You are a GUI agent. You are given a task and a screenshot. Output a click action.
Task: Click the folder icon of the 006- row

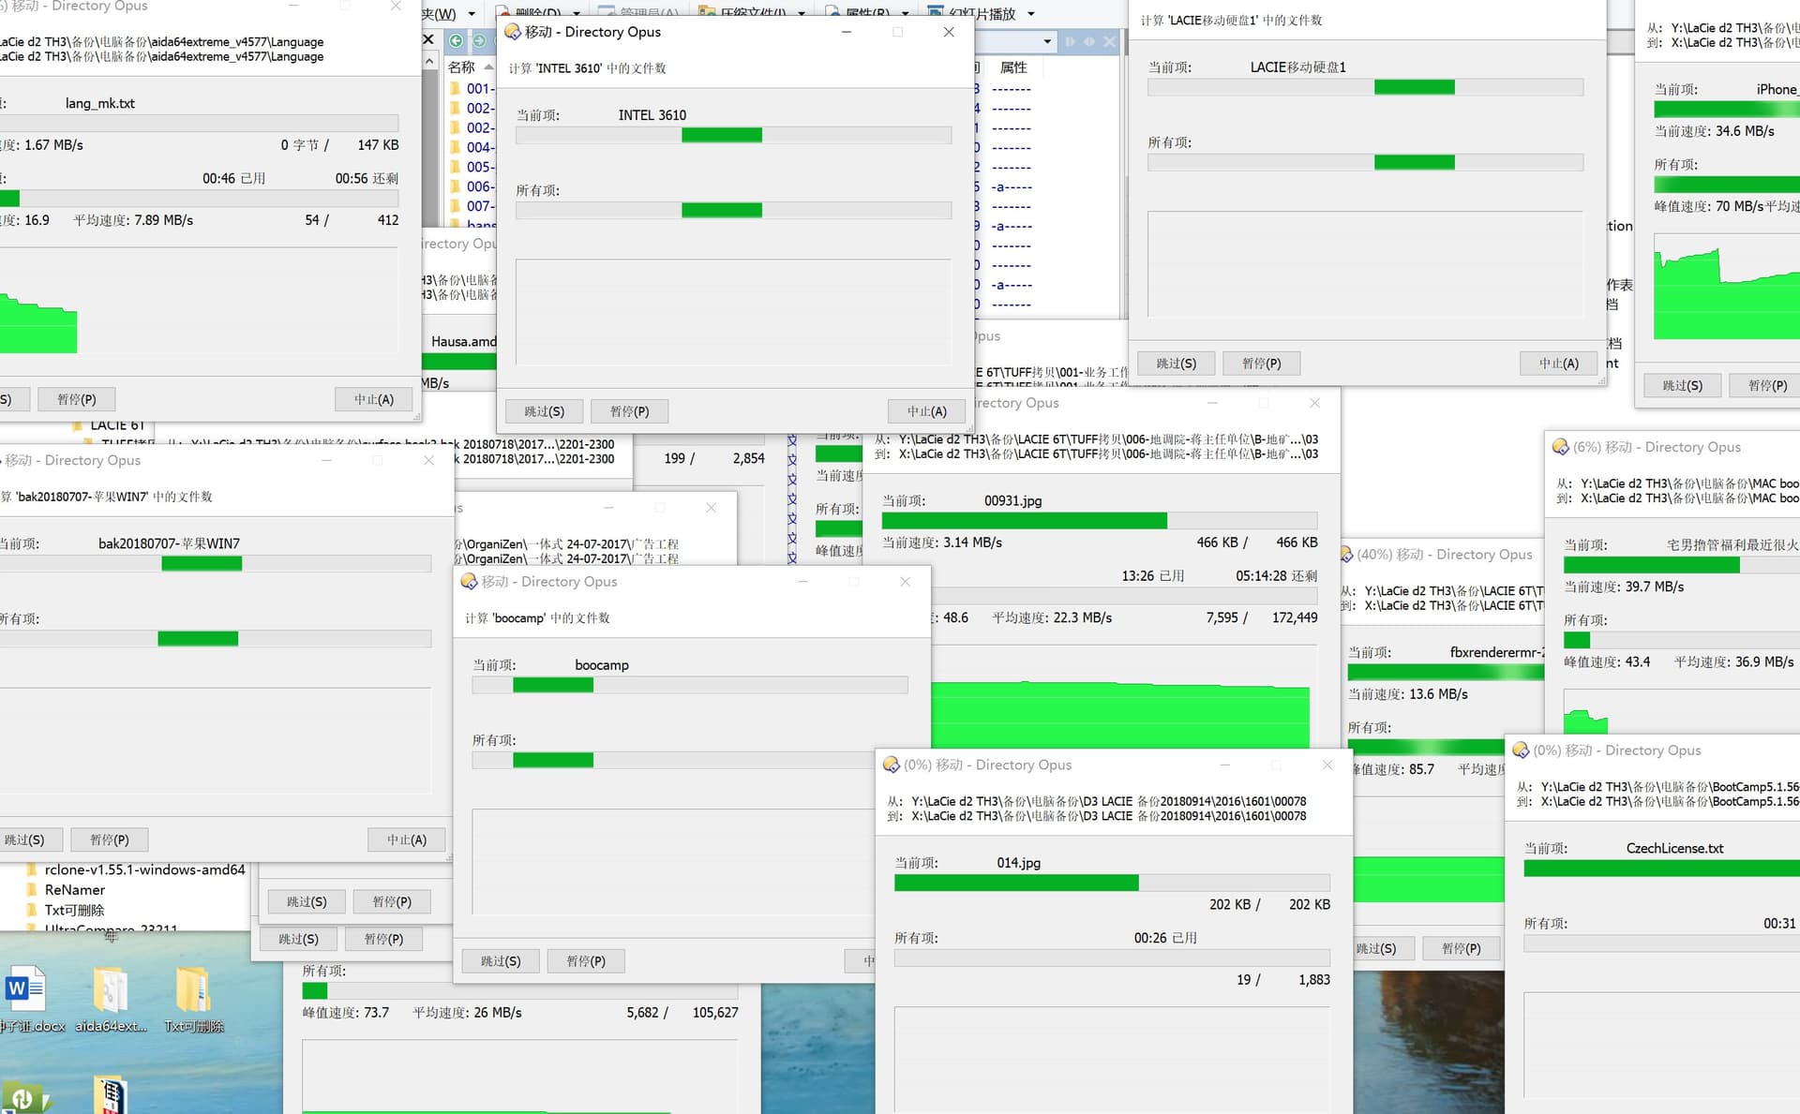point(456,186)
